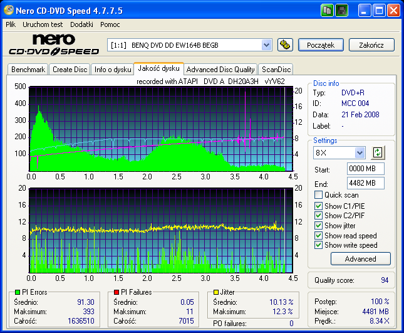Click the refresh speed settings icon

click(x=378, y=152)
